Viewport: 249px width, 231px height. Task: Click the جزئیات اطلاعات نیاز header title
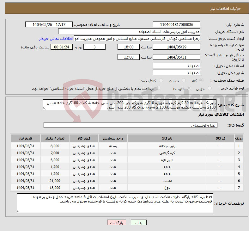coord(226,9)
